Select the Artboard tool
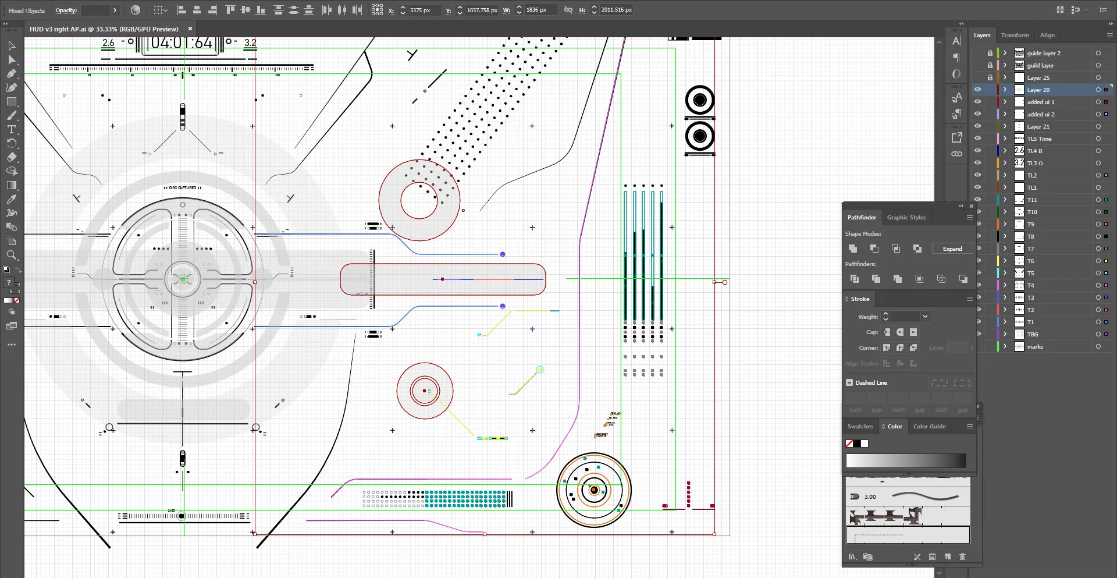Screen dimensions: 1117x578 12,242
